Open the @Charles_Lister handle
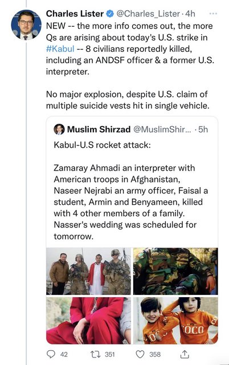This screenshot has width=229, height=365. [x=148, y=14]
